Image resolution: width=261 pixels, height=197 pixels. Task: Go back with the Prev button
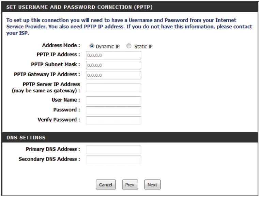129,185
